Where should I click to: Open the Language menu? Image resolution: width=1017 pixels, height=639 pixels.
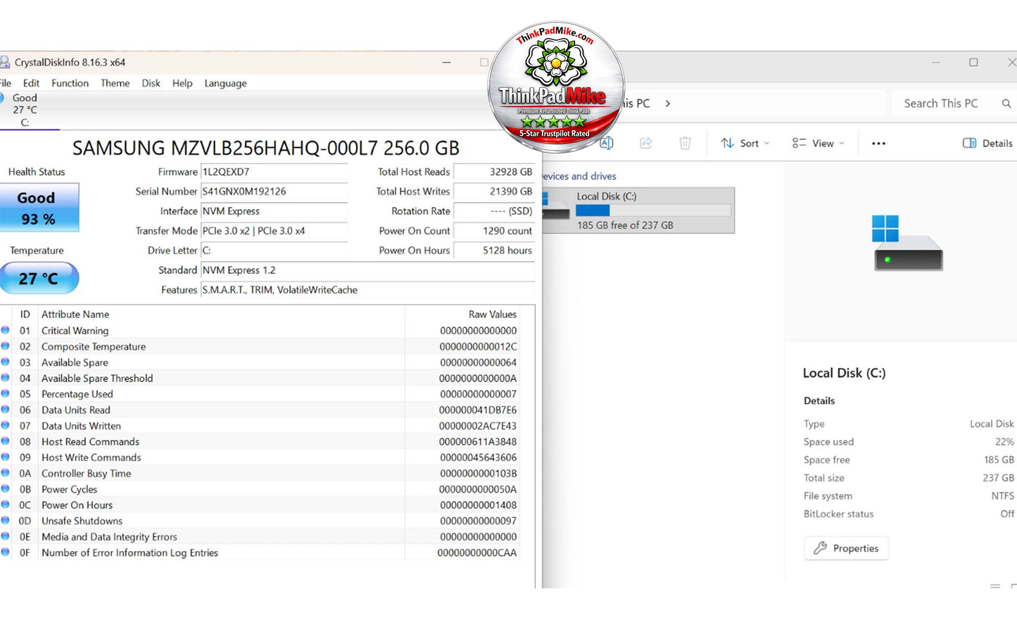pyautogui.click(x=225, y=83)
